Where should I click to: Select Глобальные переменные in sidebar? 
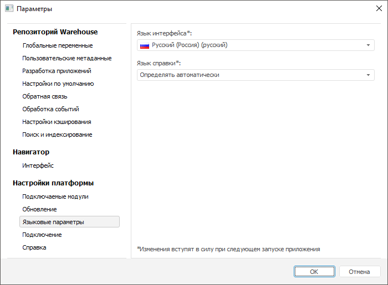pyautogui.click(x=58, y=45)
